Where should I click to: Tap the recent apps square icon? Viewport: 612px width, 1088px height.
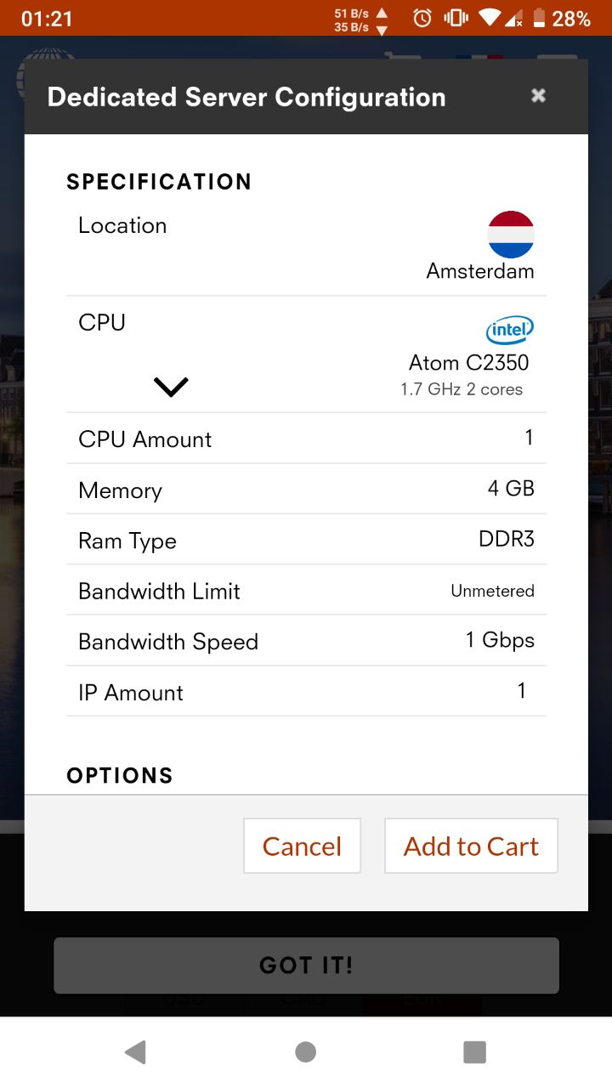click(x=474, y=1052)
